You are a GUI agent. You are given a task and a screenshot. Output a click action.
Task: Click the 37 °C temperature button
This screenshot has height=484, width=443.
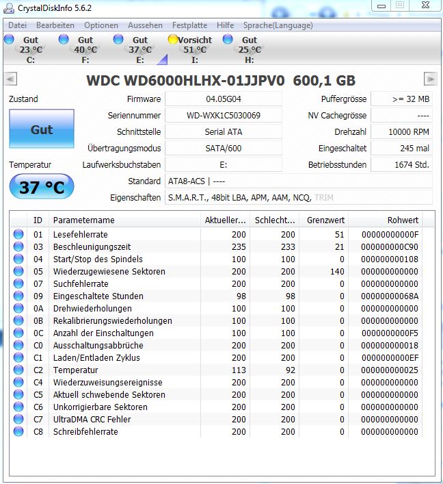click(42, 186)
